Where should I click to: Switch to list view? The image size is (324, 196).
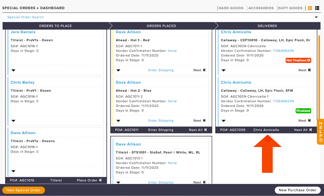[317, 8]
